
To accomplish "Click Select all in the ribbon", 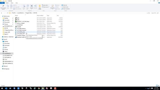I will coord(64,5).
